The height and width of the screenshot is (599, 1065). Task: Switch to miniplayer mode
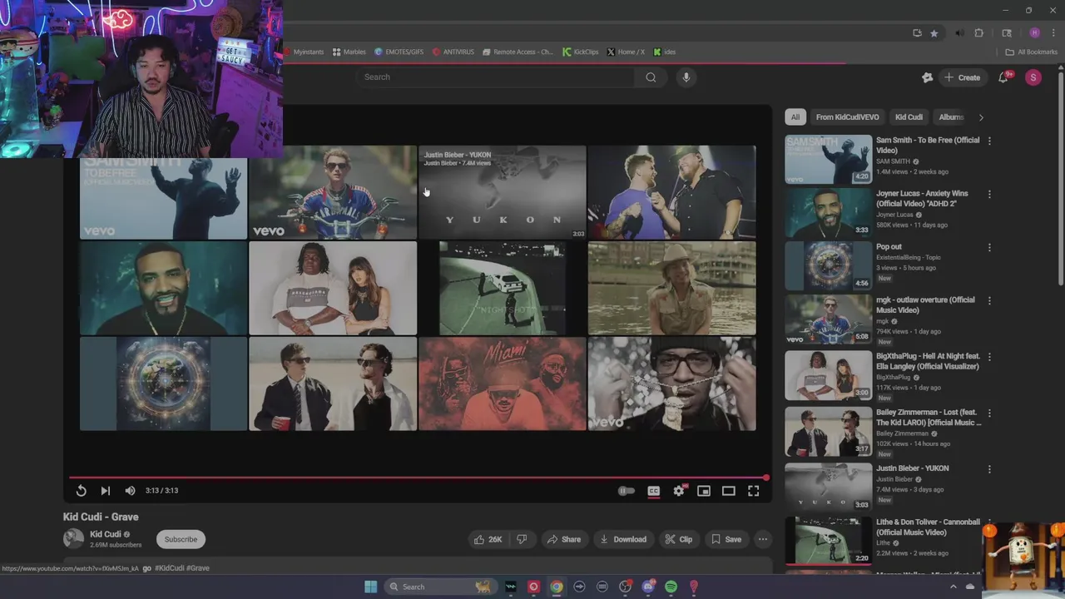pyautogui.click(x=704, y=491)
